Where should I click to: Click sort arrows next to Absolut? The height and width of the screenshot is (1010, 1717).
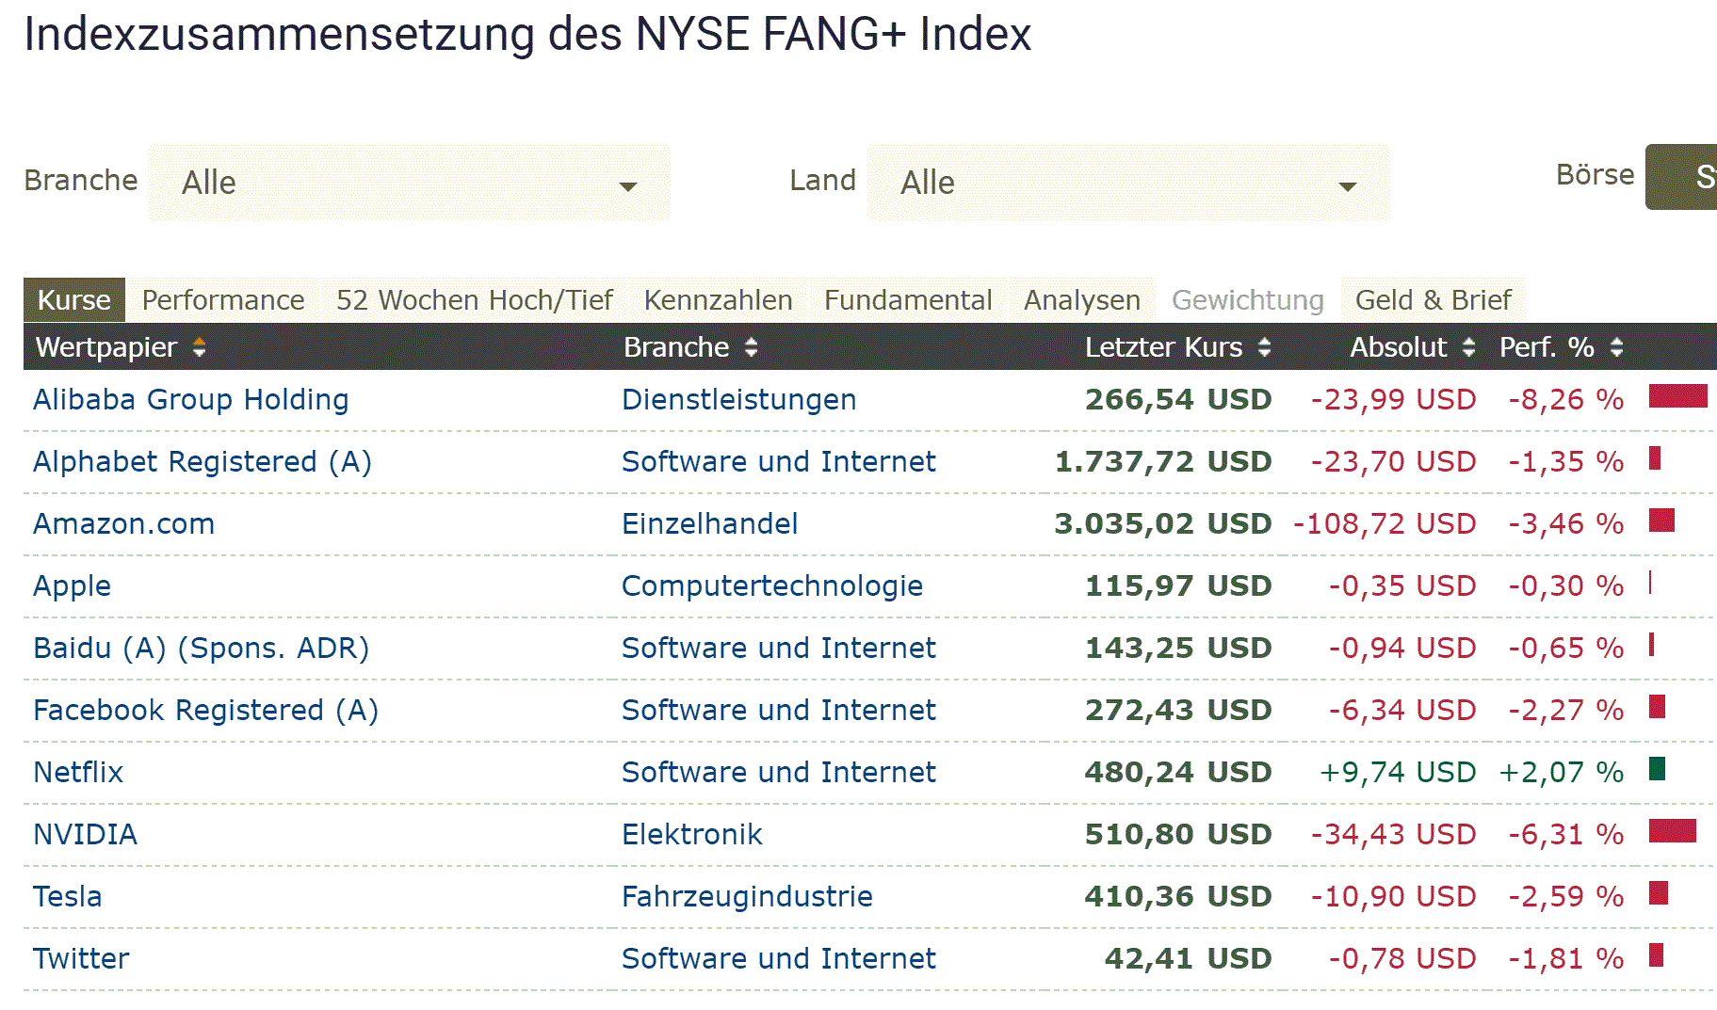[x=1468, y=348]
